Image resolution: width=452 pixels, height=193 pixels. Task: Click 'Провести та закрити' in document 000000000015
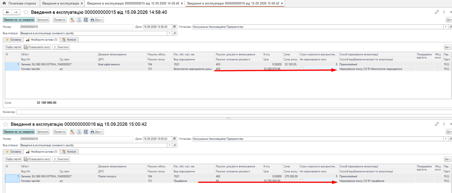pos(19,20)
